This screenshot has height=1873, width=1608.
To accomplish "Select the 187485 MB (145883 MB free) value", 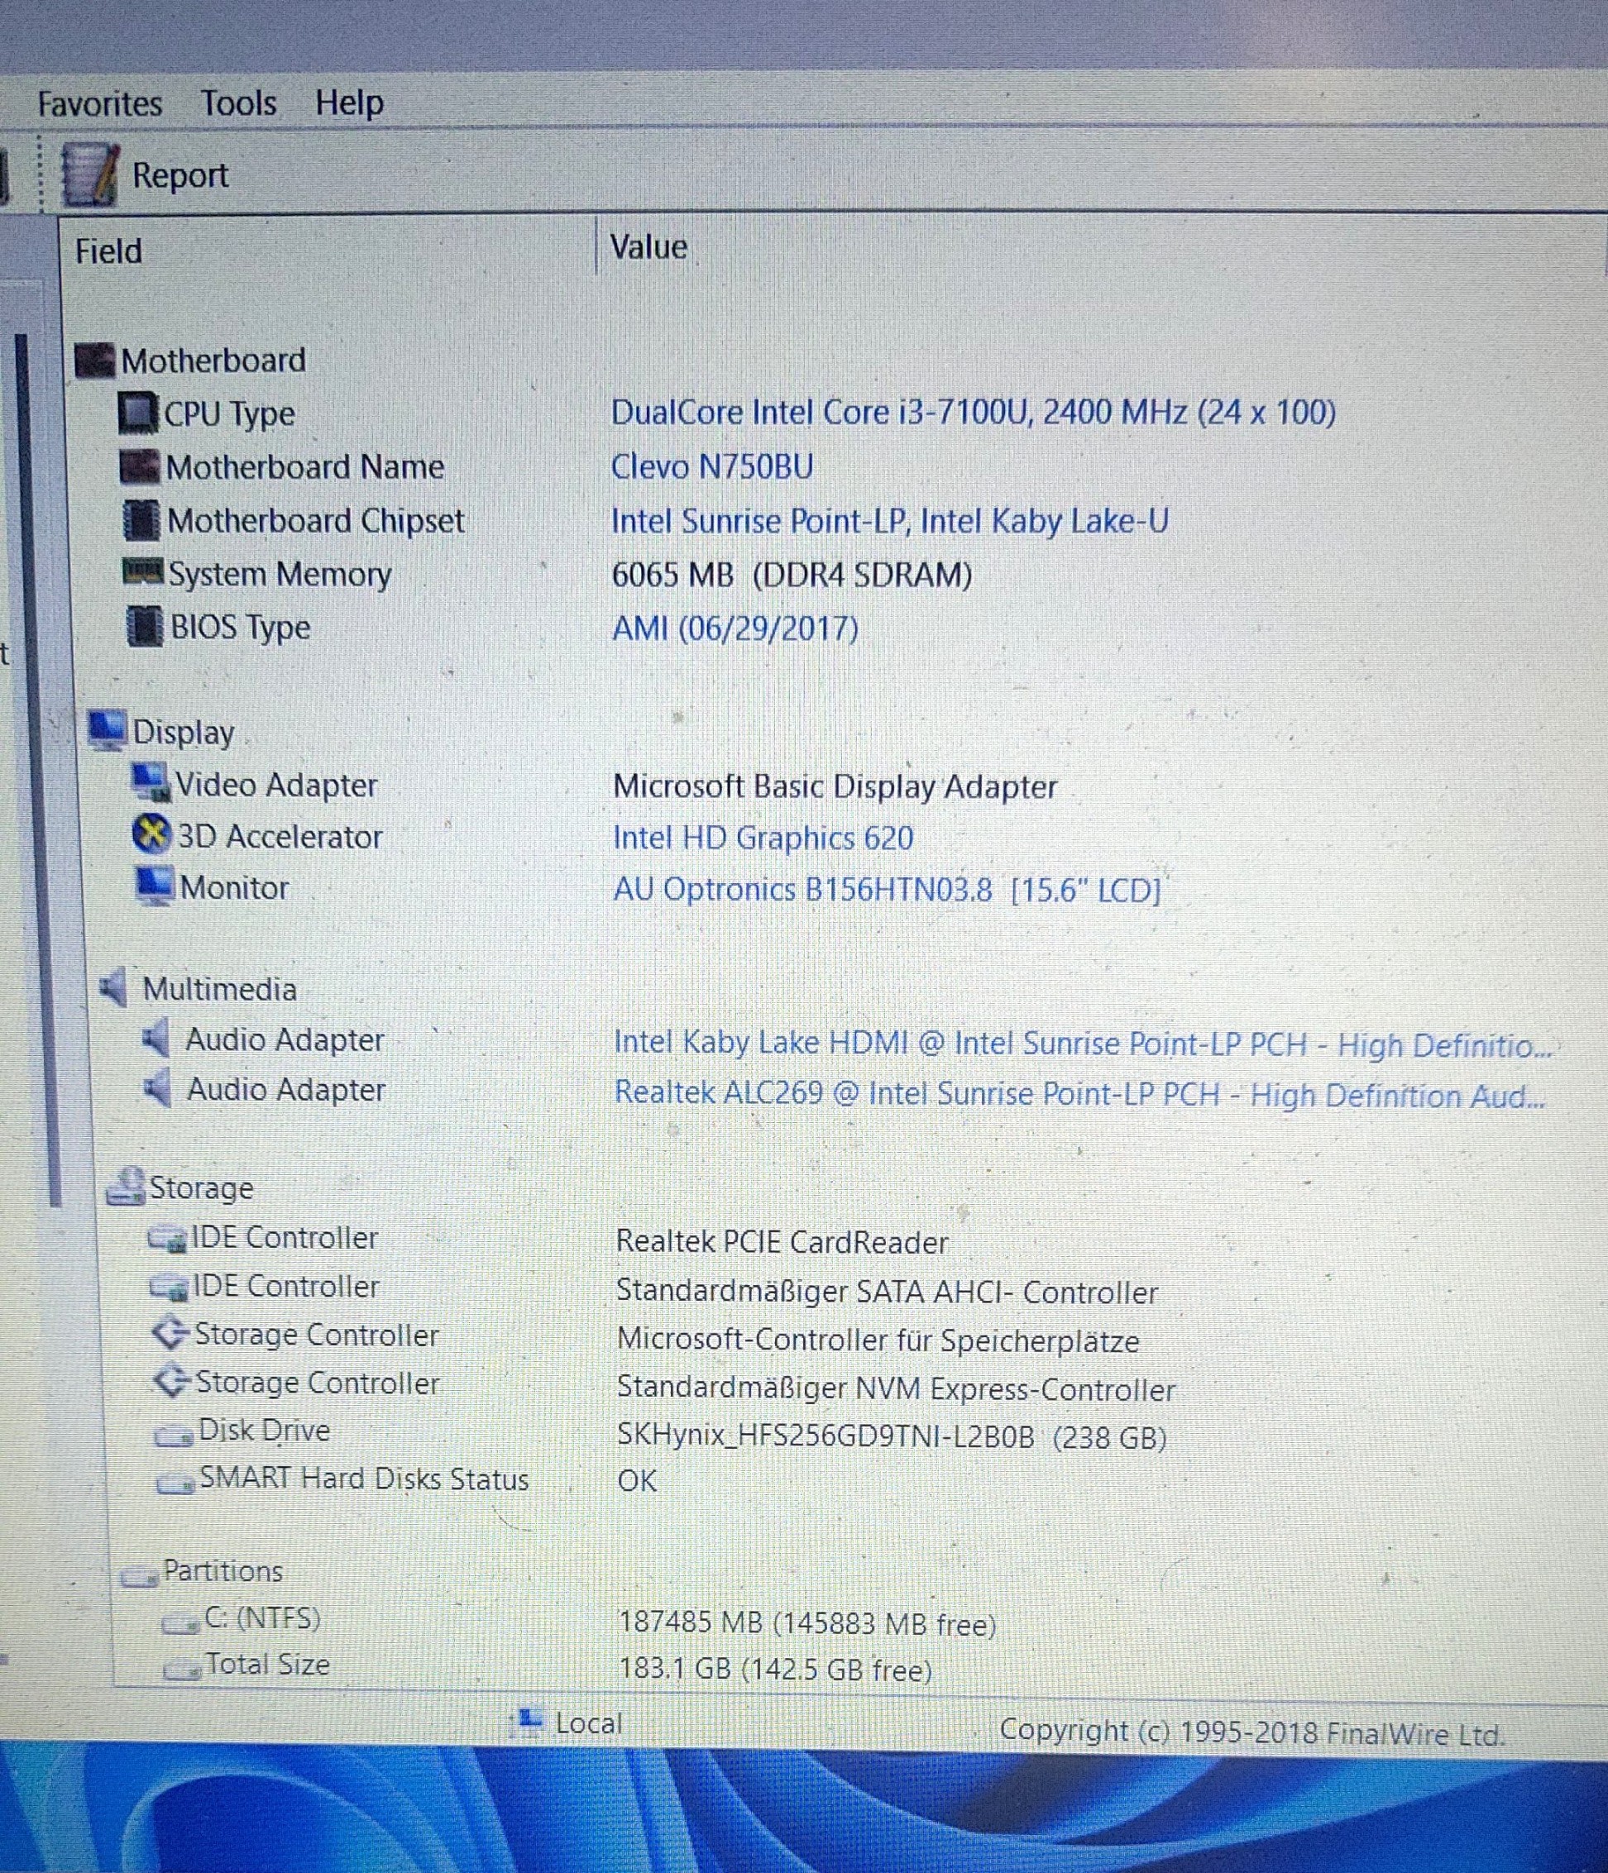I will (807, 1624).
